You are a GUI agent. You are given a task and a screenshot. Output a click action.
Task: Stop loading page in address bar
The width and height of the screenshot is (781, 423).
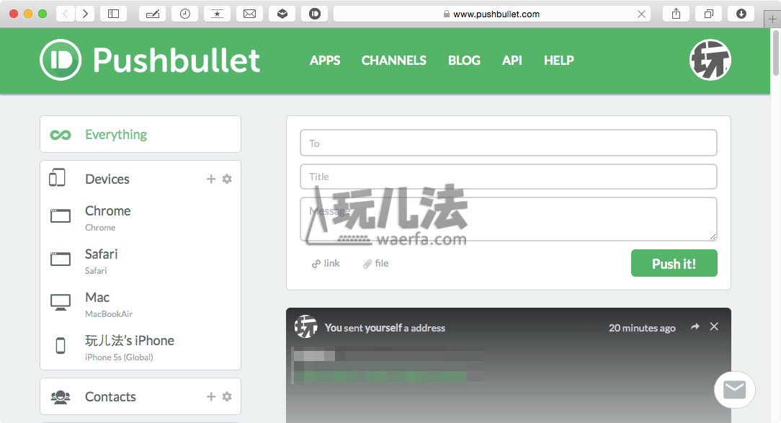[x=641, y=14]
